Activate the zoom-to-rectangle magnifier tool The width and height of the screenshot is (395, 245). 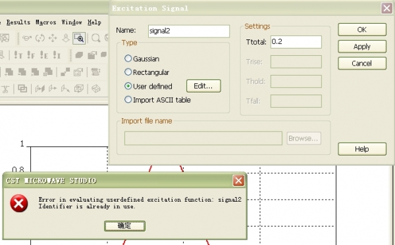coord(79,38)
